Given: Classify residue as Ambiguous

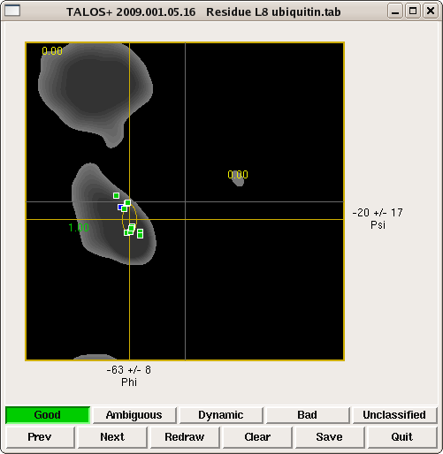Looking at the screenshot, I should 134,415.
